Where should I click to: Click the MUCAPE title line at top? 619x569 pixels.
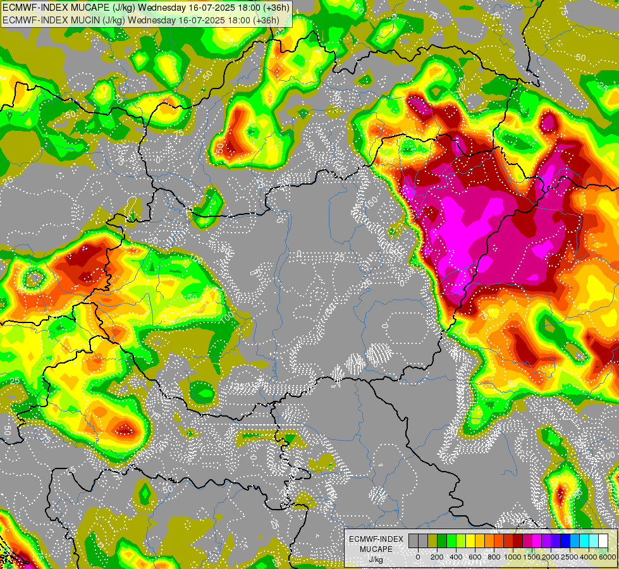pos(145,7)
